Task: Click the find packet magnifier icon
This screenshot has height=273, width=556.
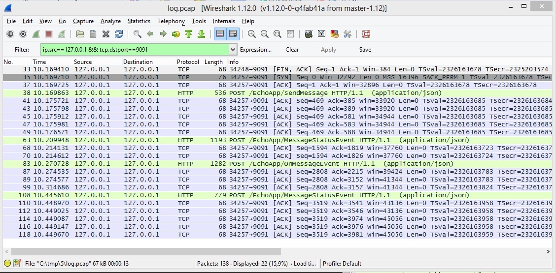Action: (x=138, y=34)
